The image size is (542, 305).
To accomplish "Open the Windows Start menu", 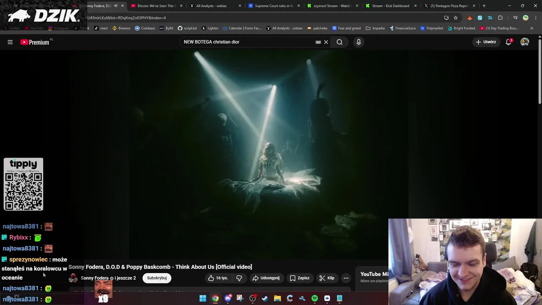I will [x=203, y=298].
